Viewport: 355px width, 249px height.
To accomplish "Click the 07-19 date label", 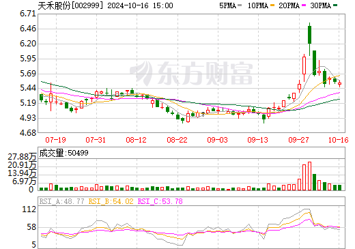I will point(55,140).
